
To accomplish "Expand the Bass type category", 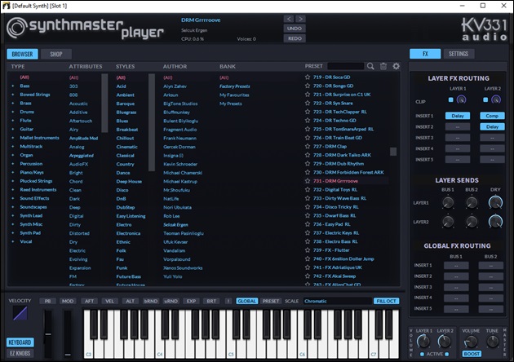I will (13, 86).
